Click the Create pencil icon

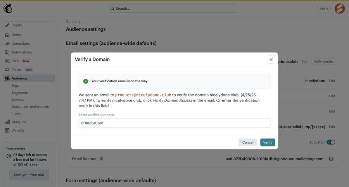[7, 25]
